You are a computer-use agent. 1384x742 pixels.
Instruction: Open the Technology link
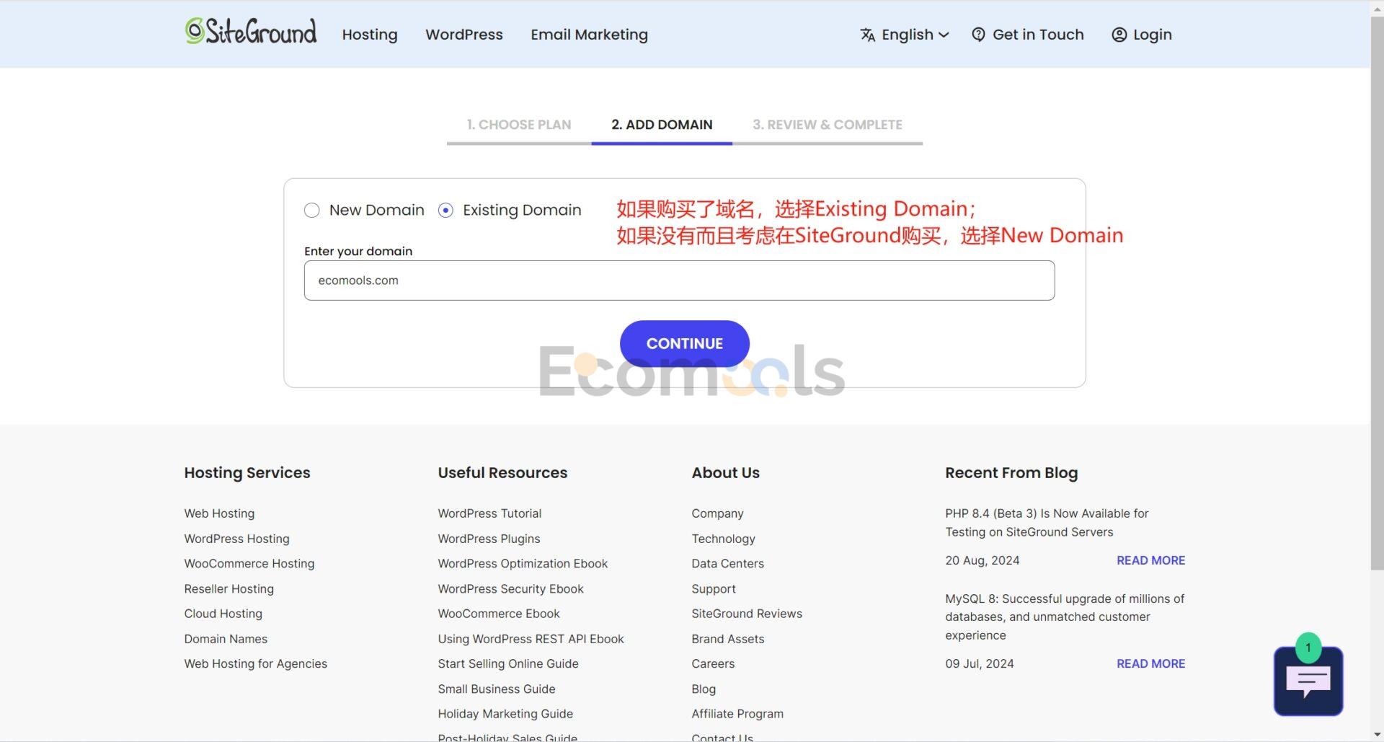(723, 539)
